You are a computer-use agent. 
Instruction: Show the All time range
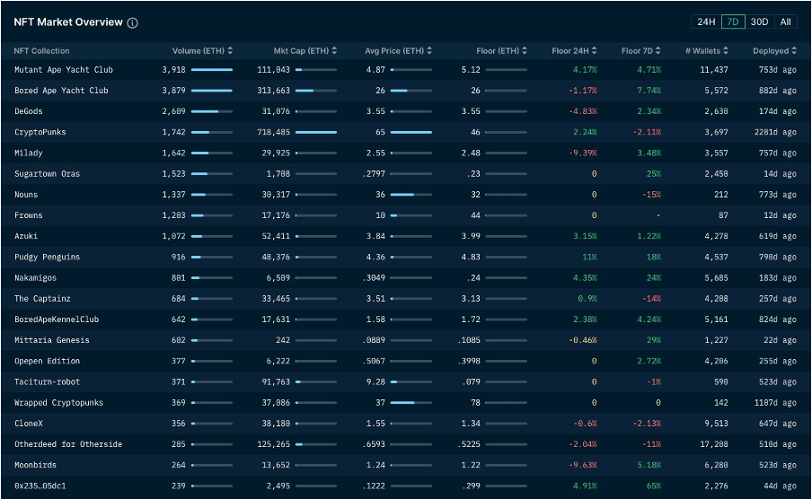tap(785, 22)
